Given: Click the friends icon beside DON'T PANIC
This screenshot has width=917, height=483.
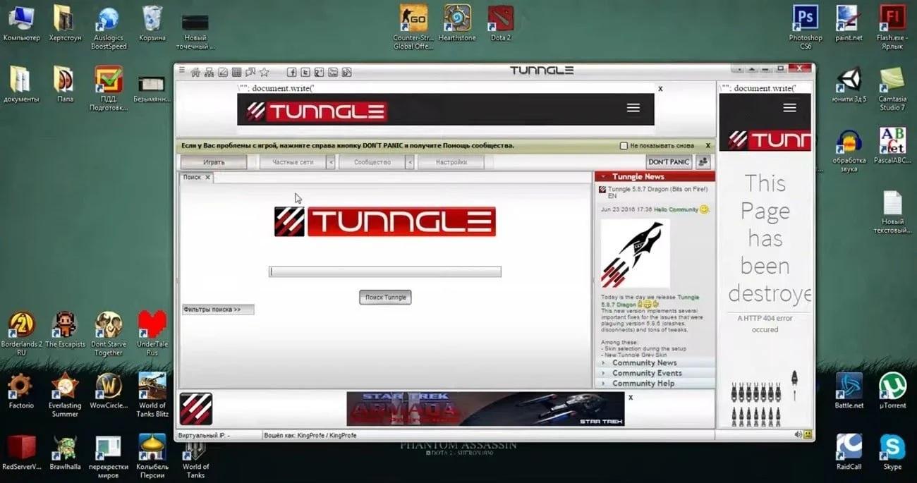Looking at the screenshot, I should pos(703,161).
